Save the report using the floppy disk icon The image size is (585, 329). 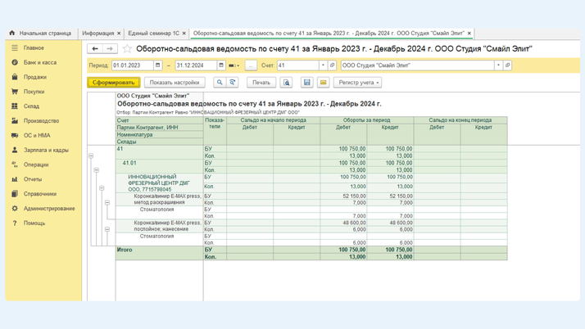tap(307, 83)
